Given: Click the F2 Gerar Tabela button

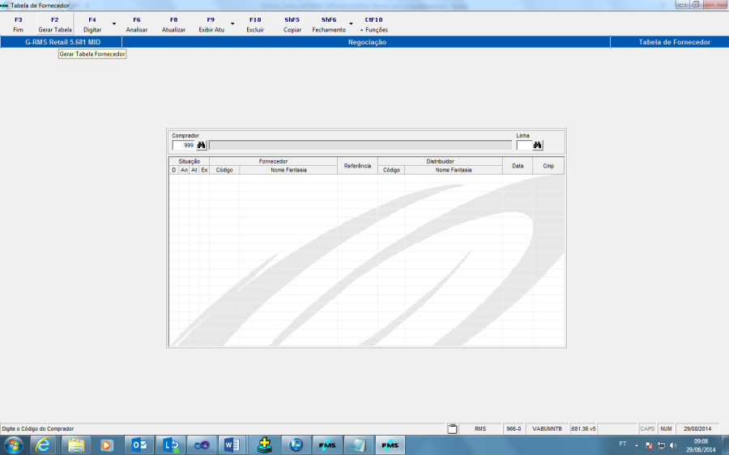Looking at the screenshot, I should 55,24.
